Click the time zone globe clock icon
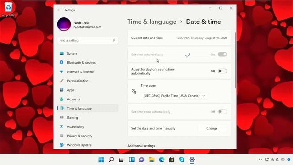 (x=134, y=92)
